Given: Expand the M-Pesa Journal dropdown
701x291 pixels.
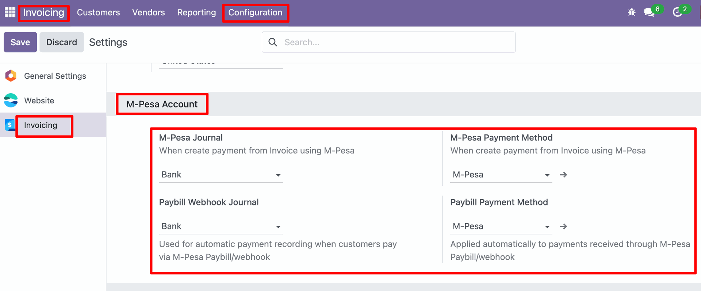Looking at the screenshot, I should pos(278,175).
